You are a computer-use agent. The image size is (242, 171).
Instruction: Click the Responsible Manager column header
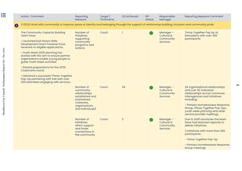(x=167, y=18)
